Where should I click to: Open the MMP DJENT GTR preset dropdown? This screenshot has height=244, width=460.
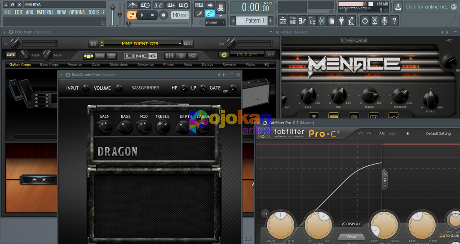[x=180, y=44]
